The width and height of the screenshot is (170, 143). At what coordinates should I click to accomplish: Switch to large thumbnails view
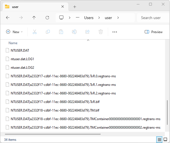pyautogui.click(x=165, y=140)
